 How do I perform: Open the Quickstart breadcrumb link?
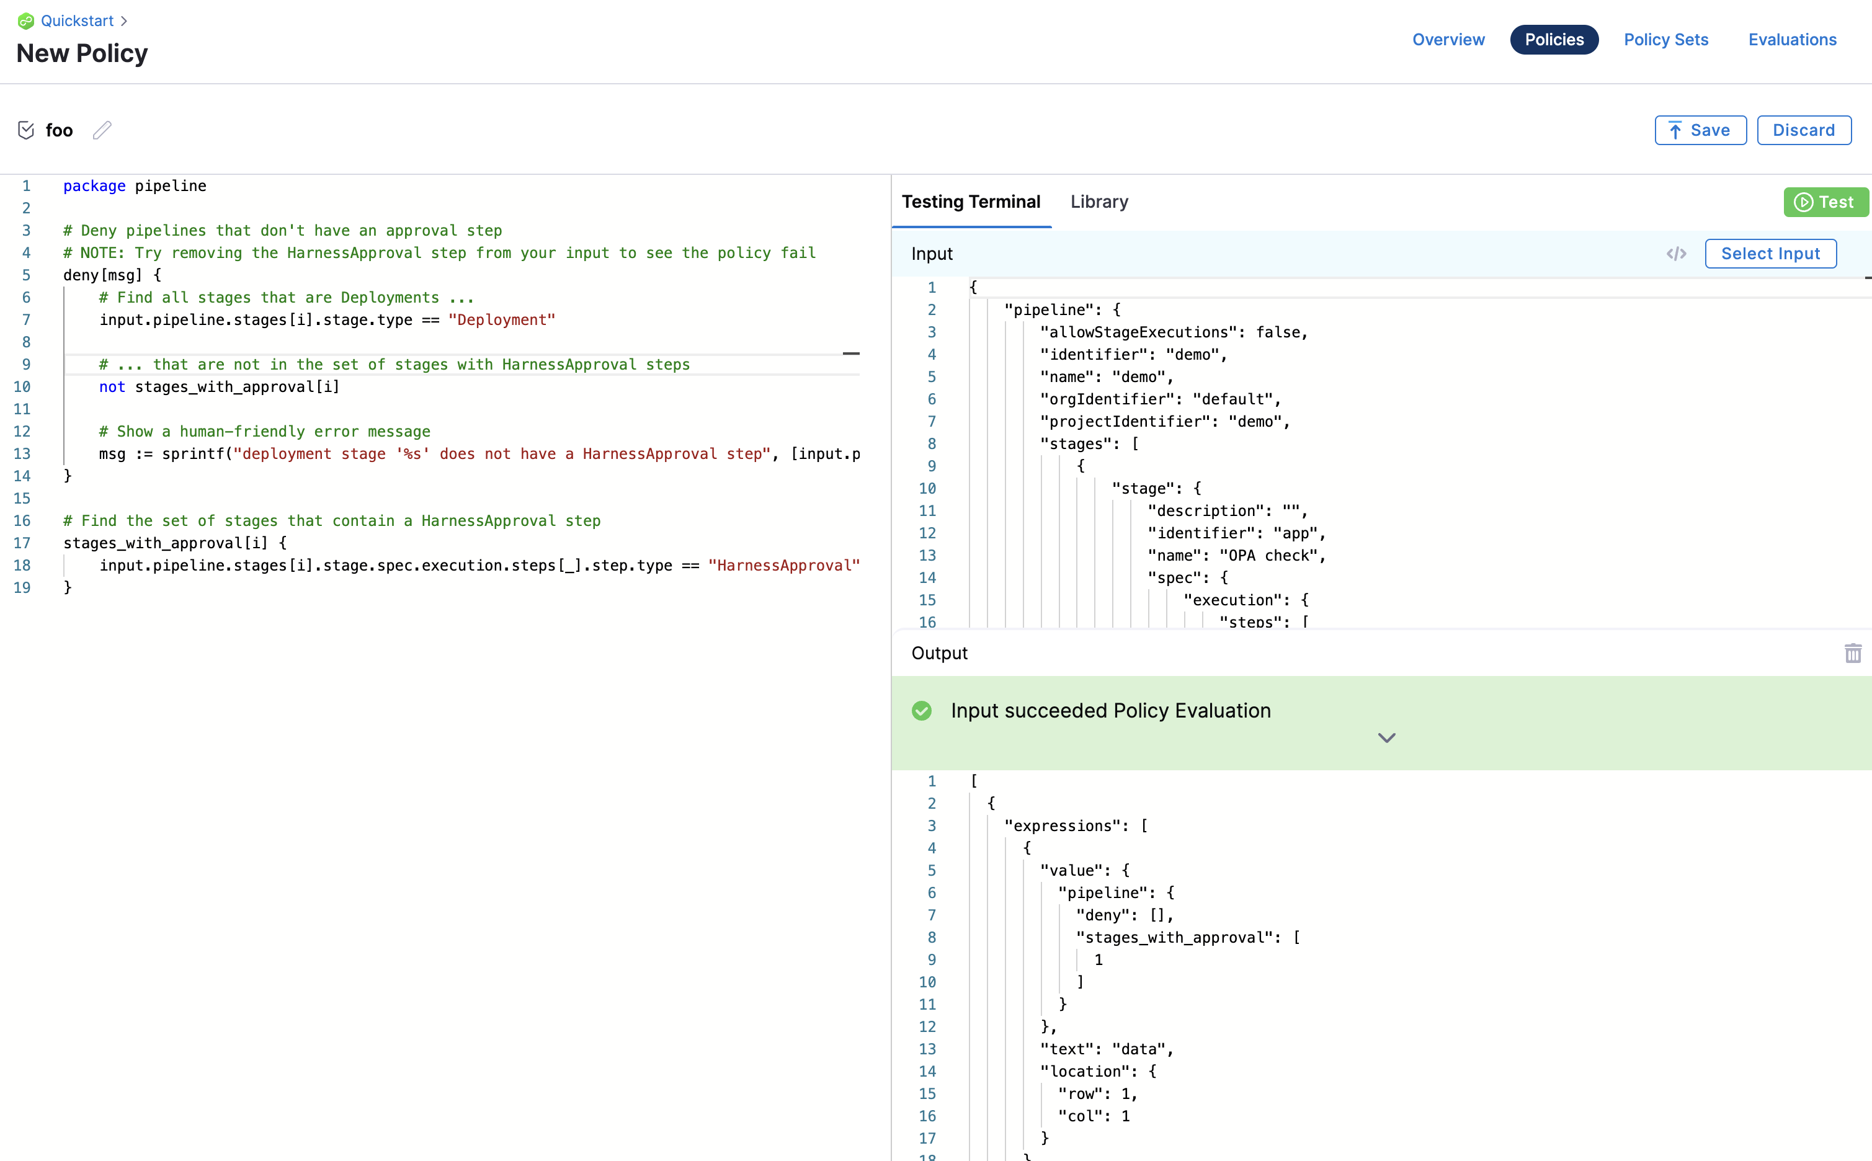(77, 20)
